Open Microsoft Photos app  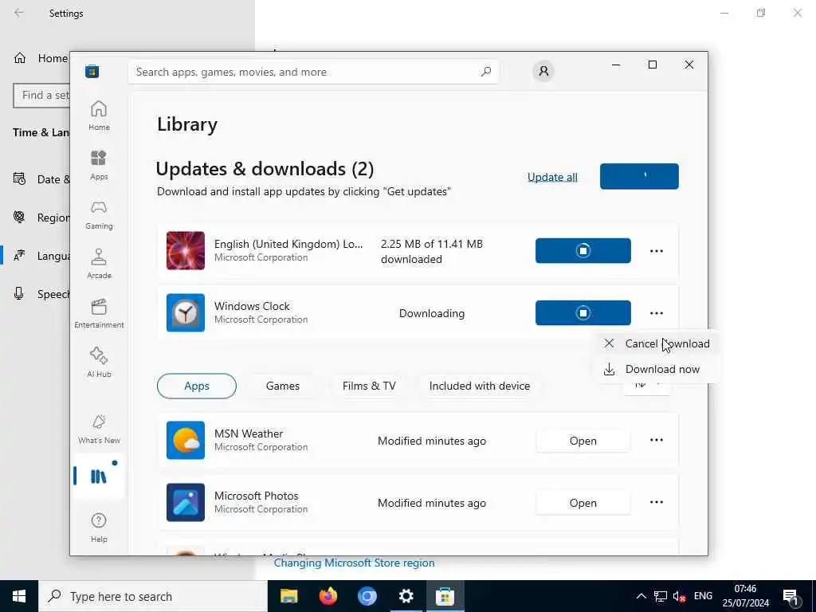(x=583, y=503)
